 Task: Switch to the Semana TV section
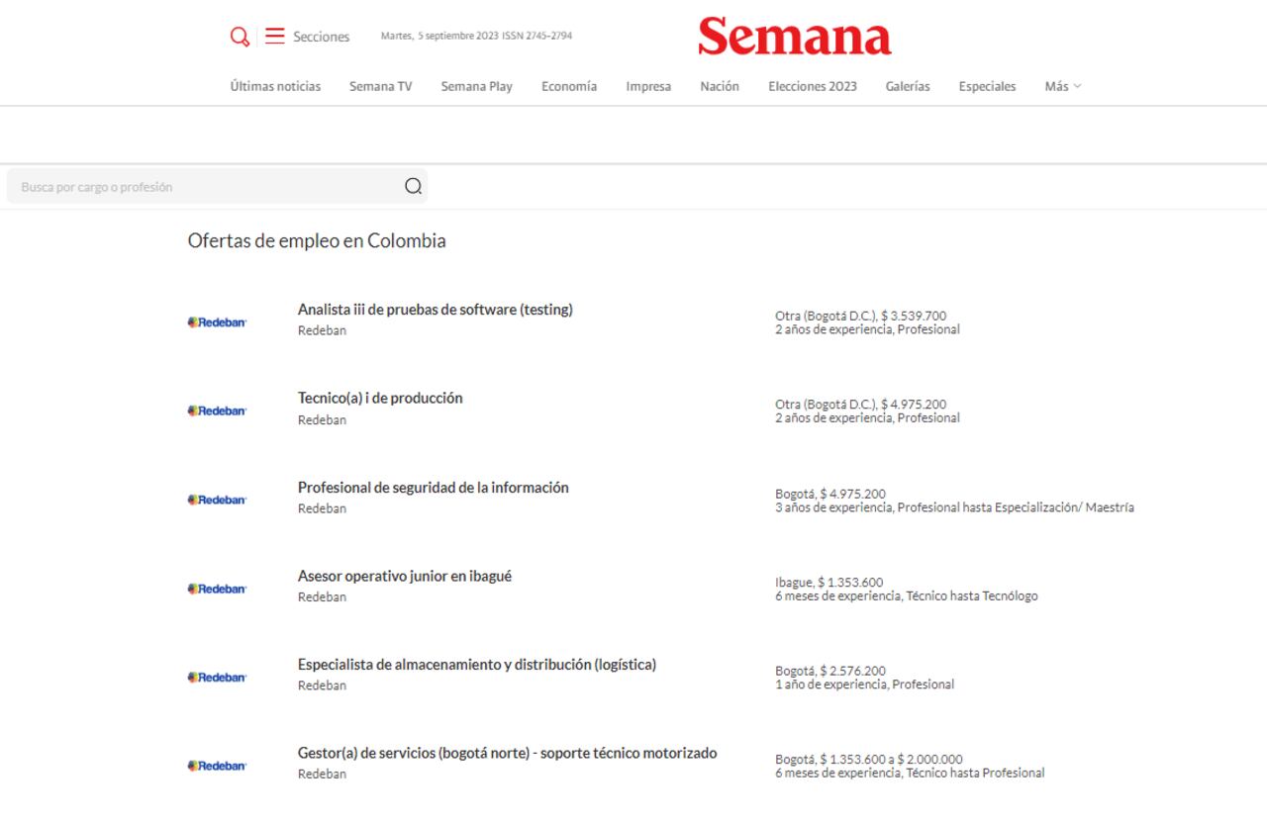tap(379, 86)
